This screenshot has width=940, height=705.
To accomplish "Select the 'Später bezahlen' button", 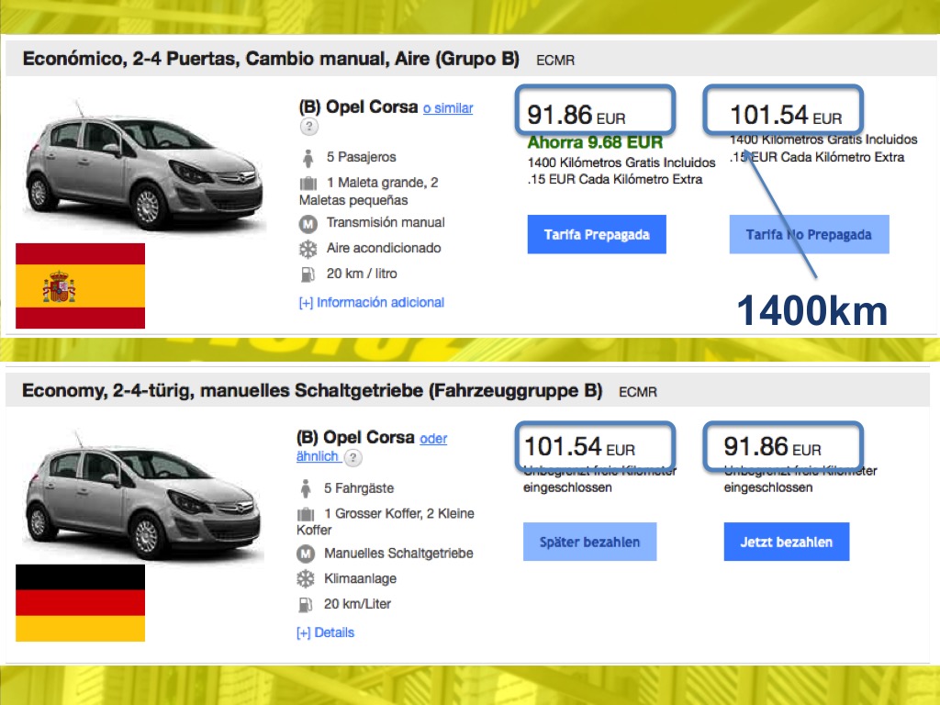I will 589,542.
